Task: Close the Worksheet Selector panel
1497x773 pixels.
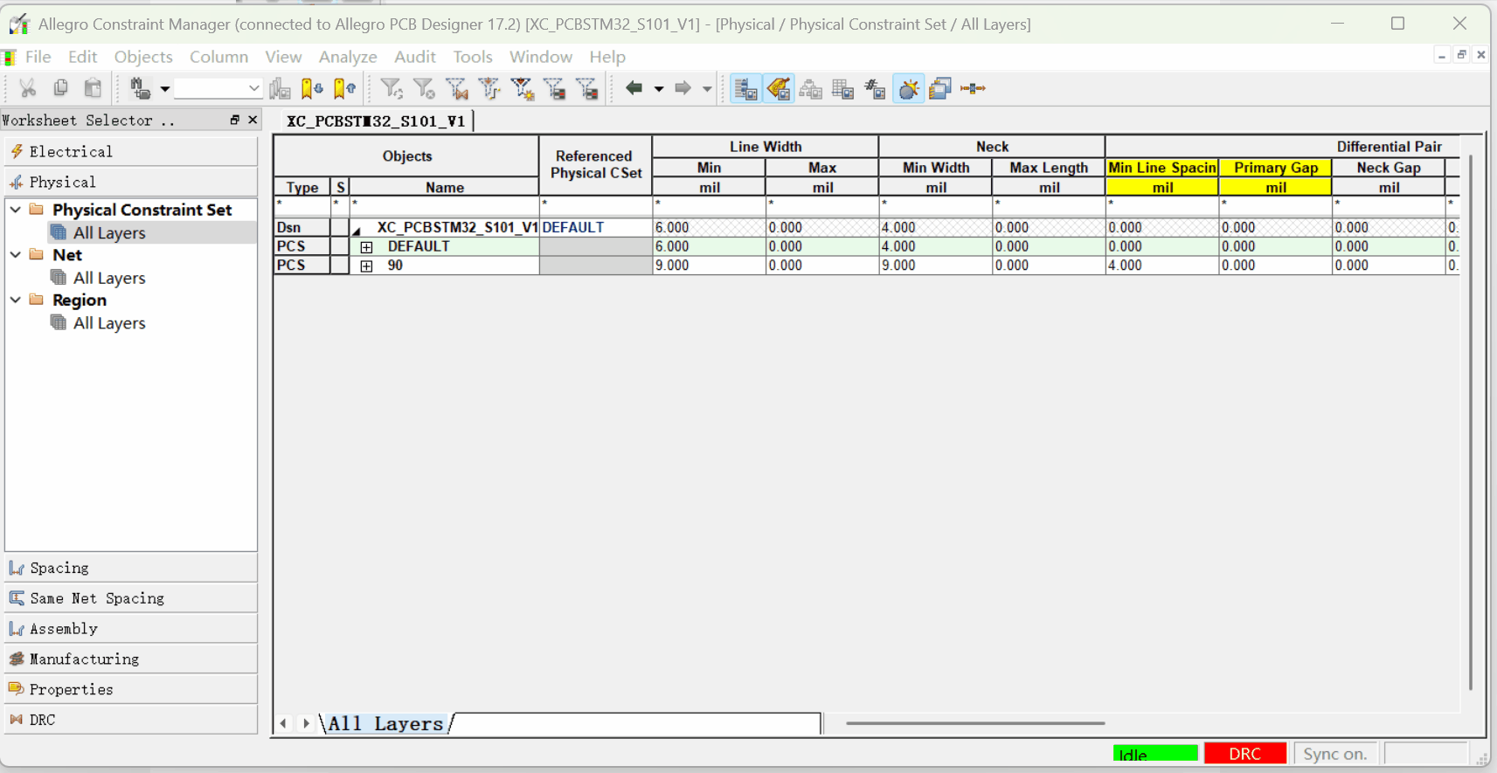Action: [x=253, y=120]
